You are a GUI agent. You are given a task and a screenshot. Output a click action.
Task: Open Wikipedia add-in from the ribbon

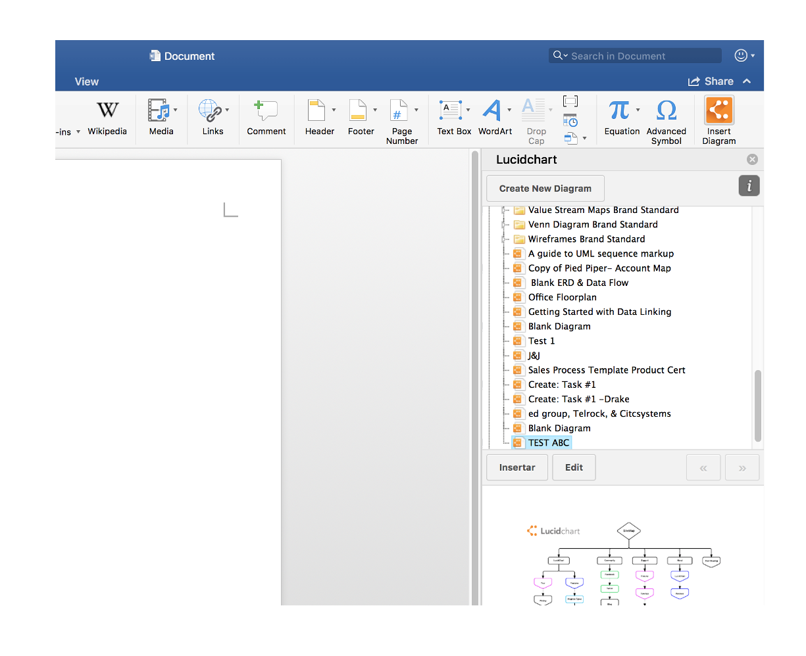(107, 118)
